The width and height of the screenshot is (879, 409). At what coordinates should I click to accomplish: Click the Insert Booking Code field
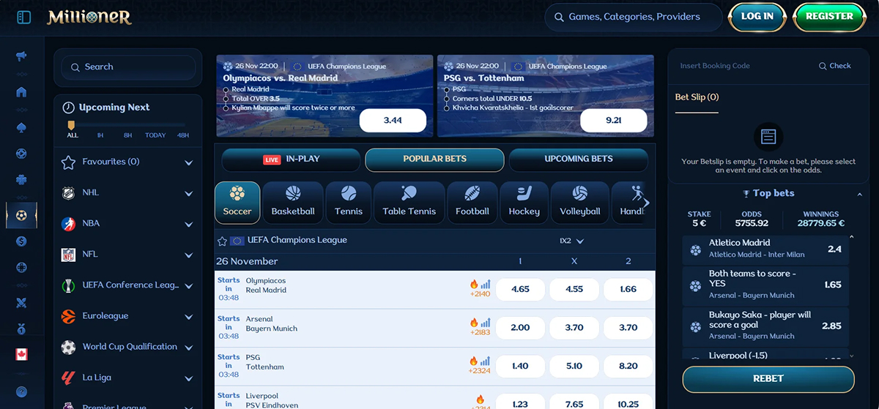point(740,66)
